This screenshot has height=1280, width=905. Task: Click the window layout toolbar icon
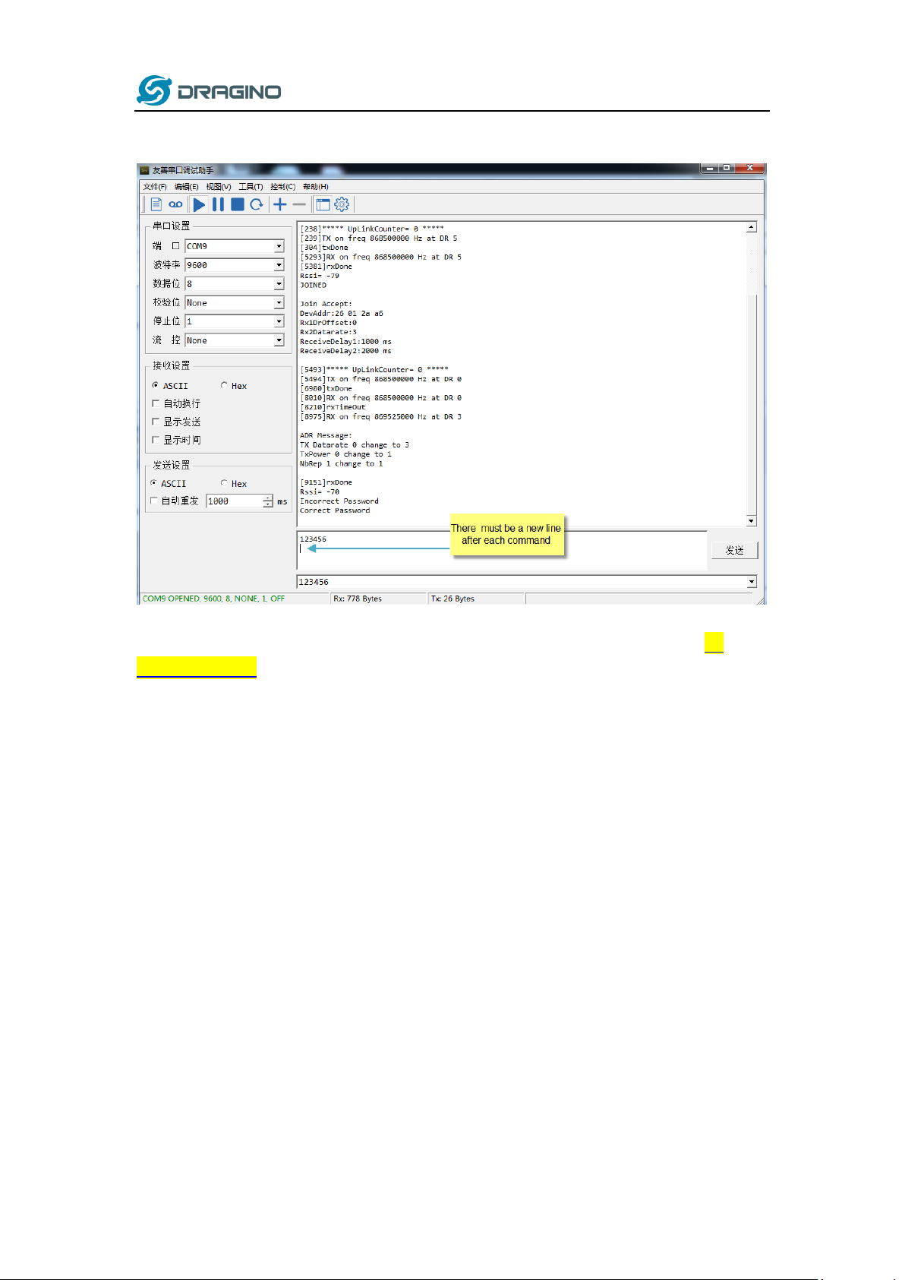[x=323, y=204]
